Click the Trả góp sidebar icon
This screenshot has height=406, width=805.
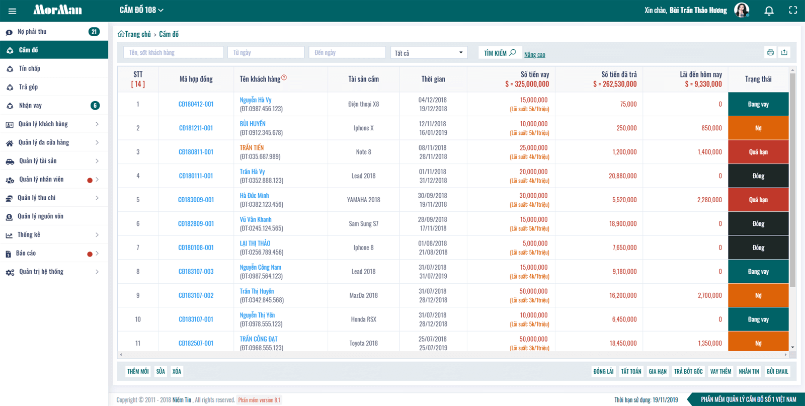click(10, 88)
